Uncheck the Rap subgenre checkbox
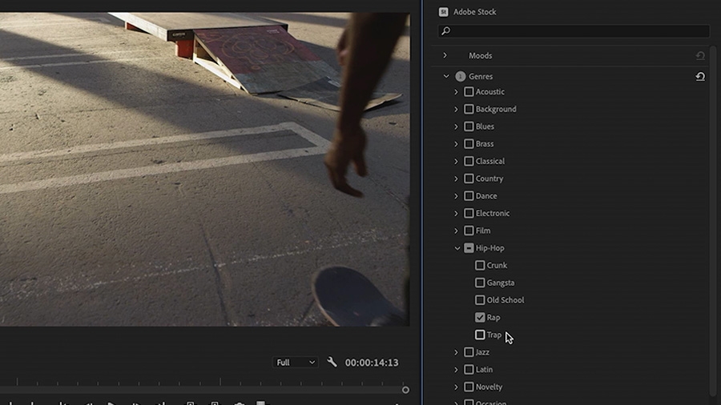This screenshot has height=405, width=721. 480,317
